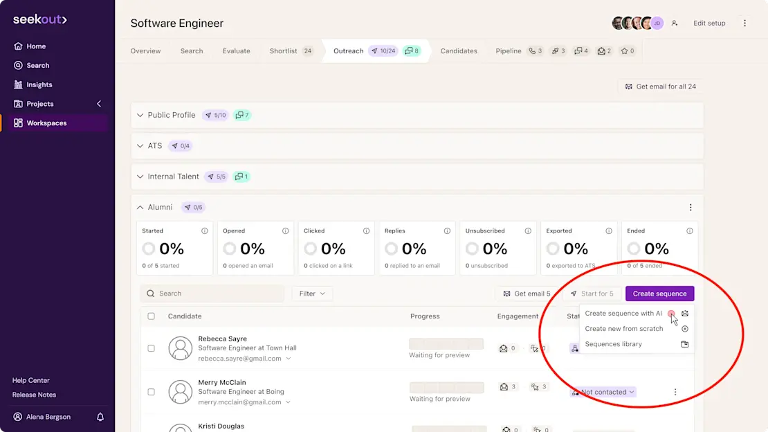Open Home in the sidebar

(x=30, y=46)
